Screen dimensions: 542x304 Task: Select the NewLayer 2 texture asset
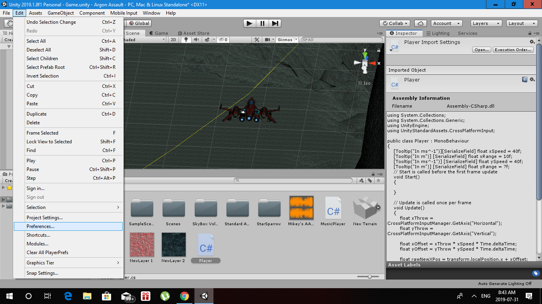(x=173, y=248)
